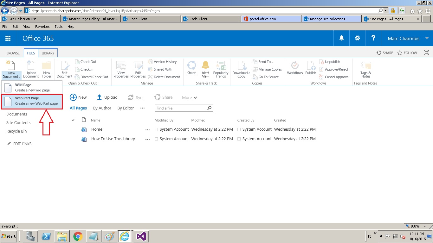This screenshot has width=433, height=243.
Task: Click the Shared With icon
Action: point(162,69)
